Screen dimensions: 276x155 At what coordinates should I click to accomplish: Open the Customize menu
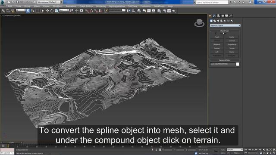tap(146, 6)
